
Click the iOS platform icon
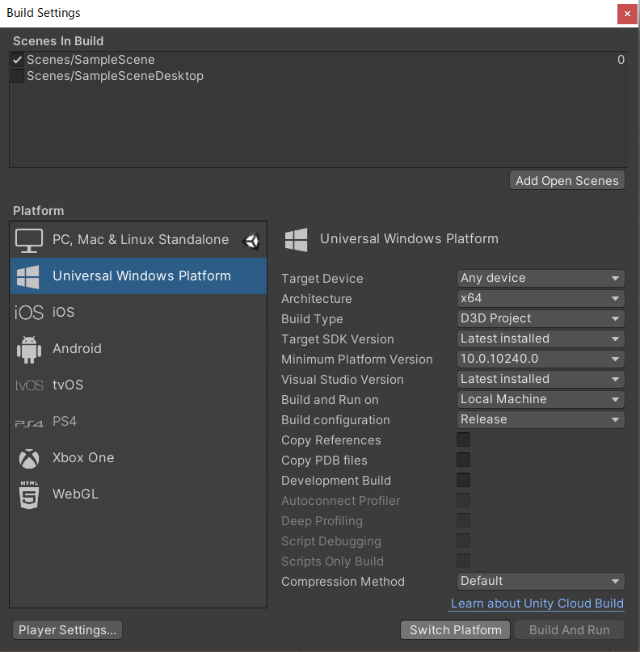(29, 313)
